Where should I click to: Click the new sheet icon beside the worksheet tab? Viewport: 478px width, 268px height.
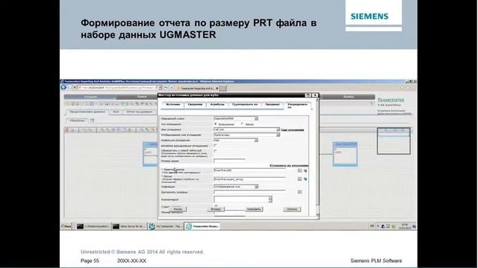coord(92,121)
